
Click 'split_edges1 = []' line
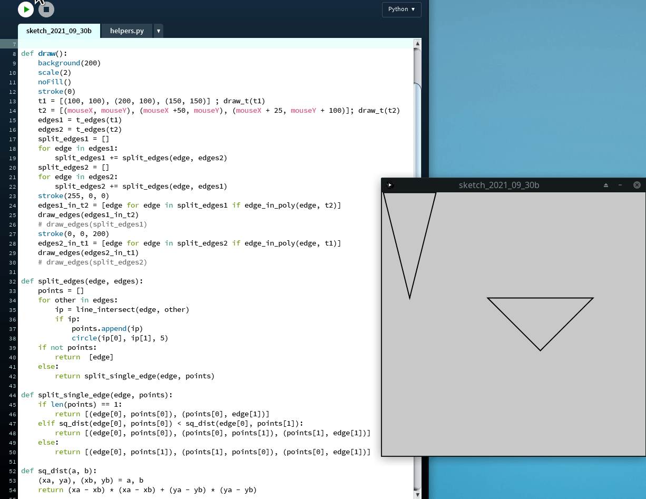point(73,139)
